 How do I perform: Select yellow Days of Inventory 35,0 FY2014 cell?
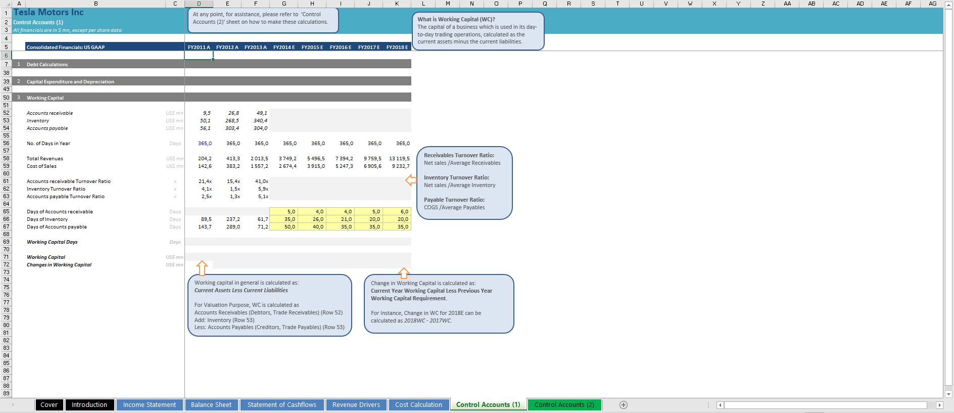[x=284, y=219]
